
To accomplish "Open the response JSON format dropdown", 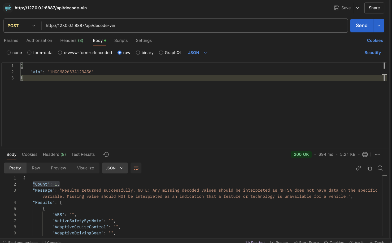I will pos(115,168).
